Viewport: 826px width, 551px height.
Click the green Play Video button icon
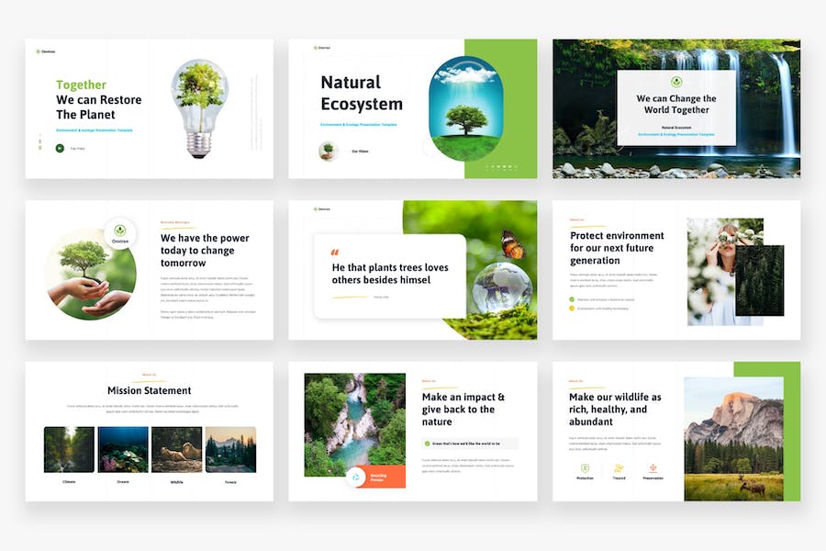coord(60,148)
